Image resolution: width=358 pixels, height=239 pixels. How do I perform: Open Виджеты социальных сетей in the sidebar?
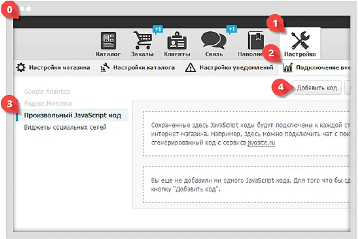pyautogui.click(x=65, y=127)
